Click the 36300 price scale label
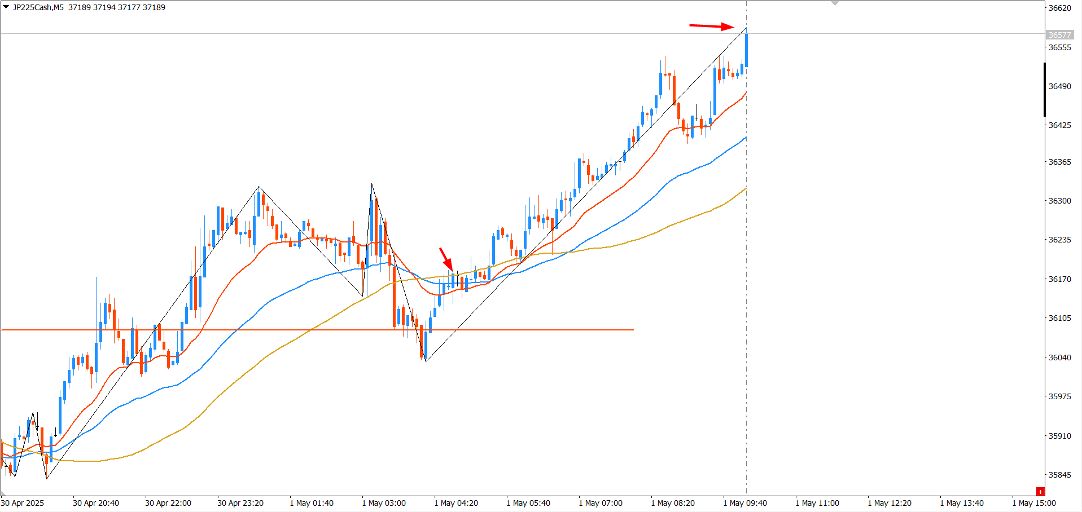 [x=1059, y=201]
